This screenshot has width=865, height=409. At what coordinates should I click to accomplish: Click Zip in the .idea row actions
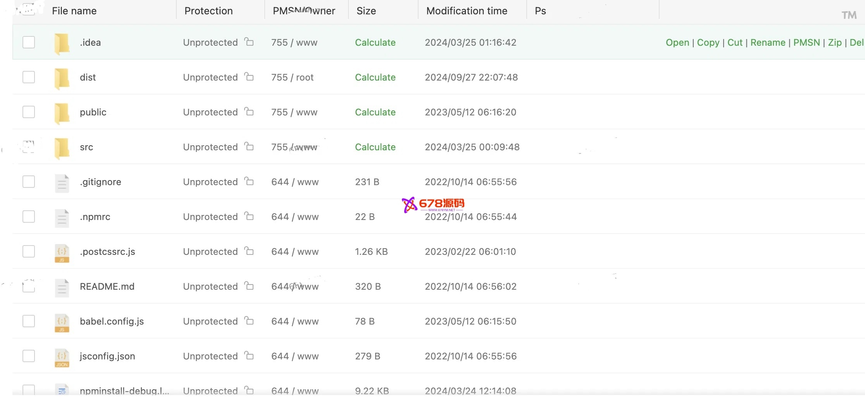pyautogui.click(x=835, y=43)
